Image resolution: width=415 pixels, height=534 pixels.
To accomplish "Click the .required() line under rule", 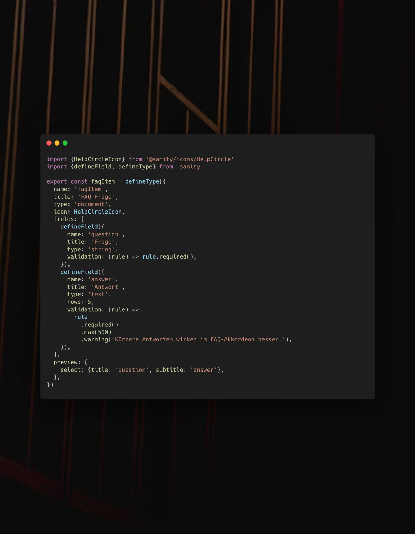I will coord(100,325).
